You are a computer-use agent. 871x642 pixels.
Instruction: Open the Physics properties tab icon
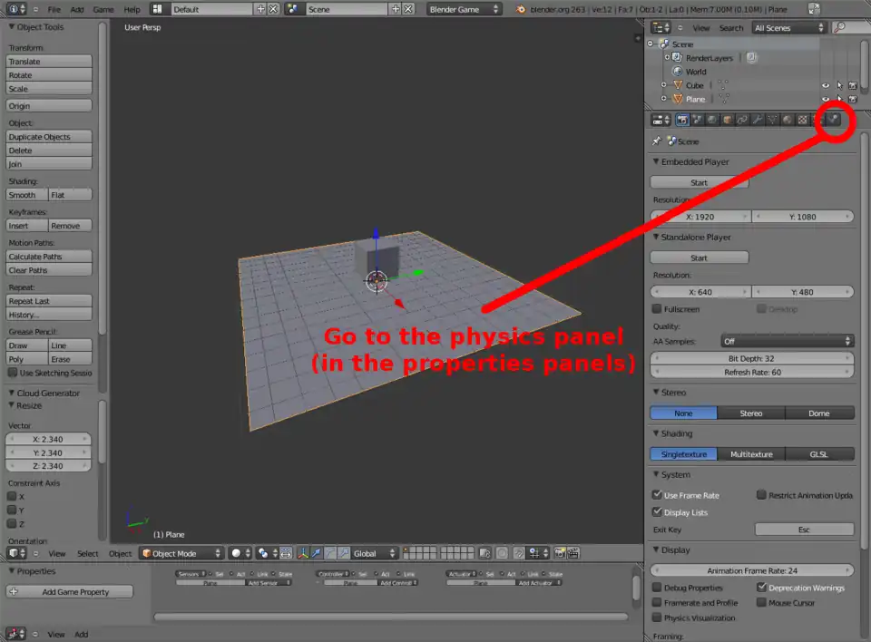click(832, 120)
